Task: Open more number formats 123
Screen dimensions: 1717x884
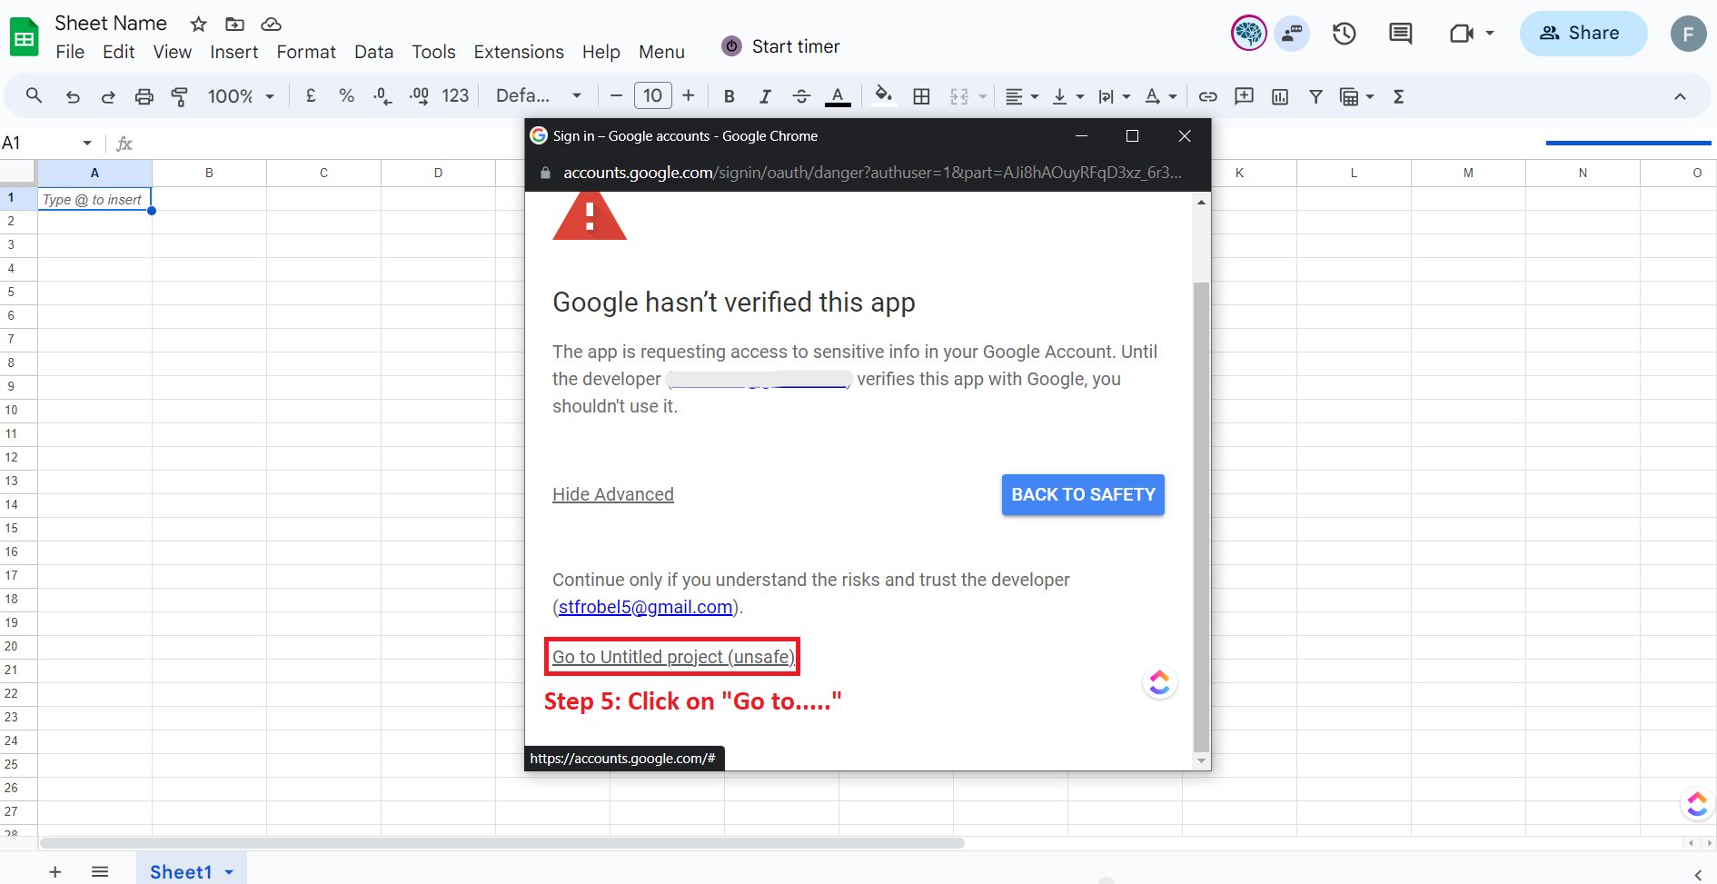Action: point(455,95)
